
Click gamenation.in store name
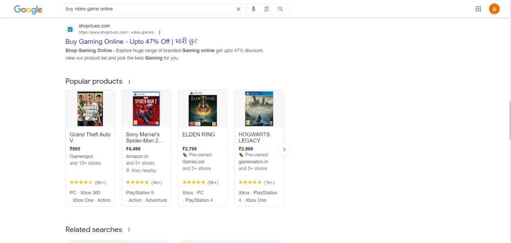coord(253,162)
